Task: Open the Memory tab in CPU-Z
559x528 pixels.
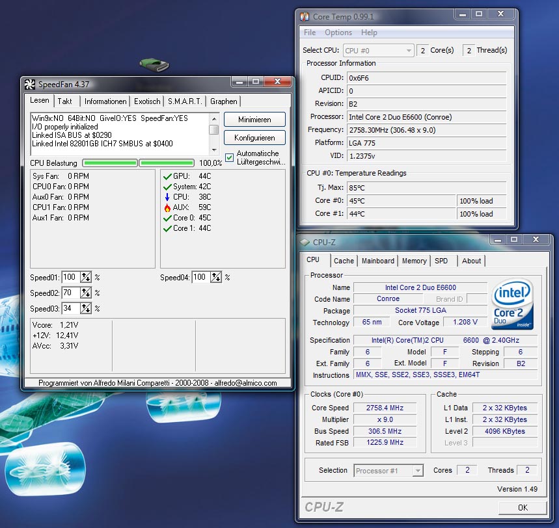Action: tap(415, 261)
